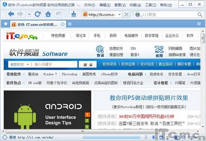The height and width of the screenshot is (141, 206).
Task: Click the vertical scrollbar up arrow
Action: (x=203, y=31)
